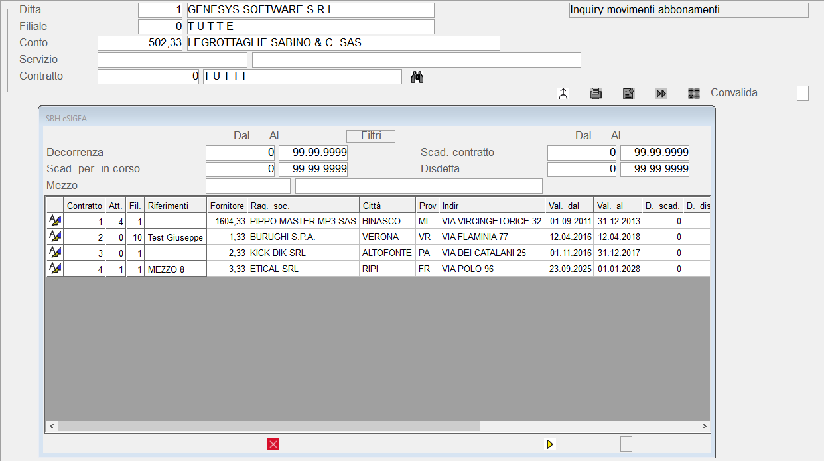Click the fast-forward double arrow icon
Screen dimensions: 824x461
click(x=661, y=94)
